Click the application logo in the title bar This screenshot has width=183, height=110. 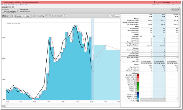2,2
